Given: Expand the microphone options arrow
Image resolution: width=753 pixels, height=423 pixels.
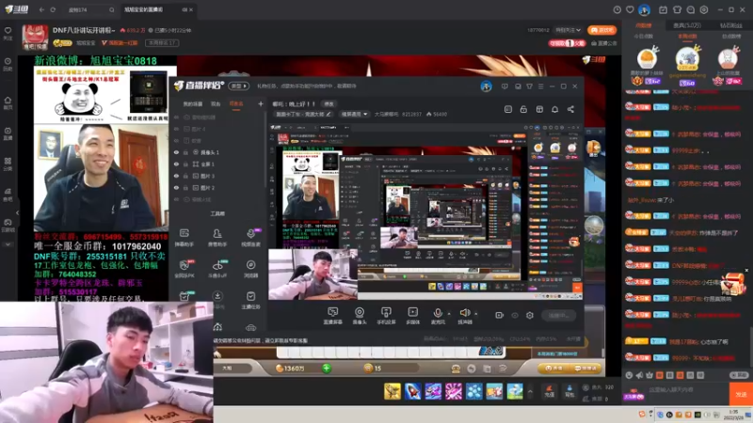Looking at the screenshot, I should pyautogui.click(x=449, y=314).
